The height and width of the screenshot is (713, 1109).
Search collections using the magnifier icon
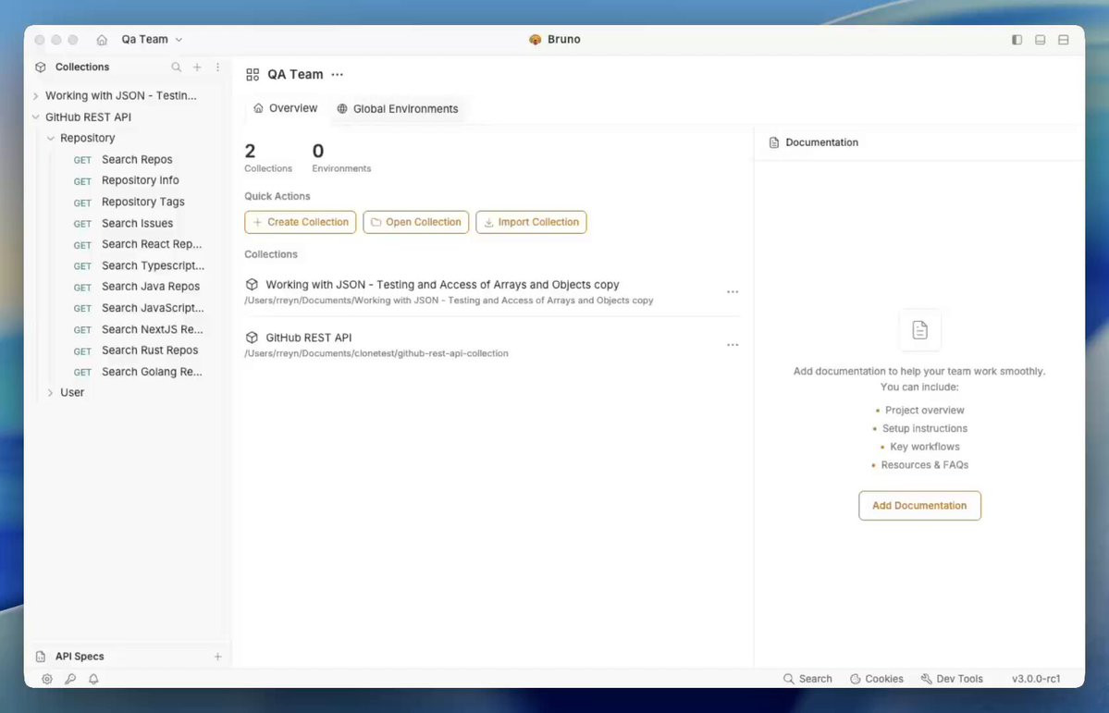point(176,67)
